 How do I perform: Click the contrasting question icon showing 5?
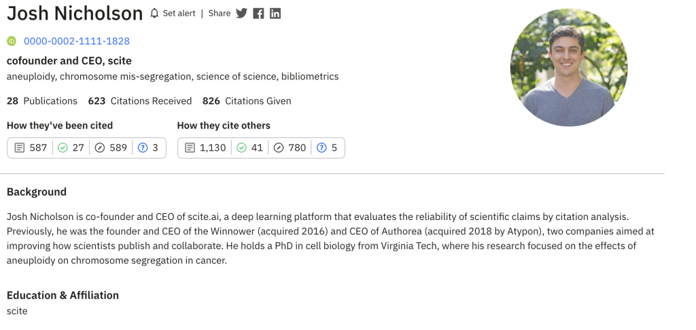[x=321, y=148]
